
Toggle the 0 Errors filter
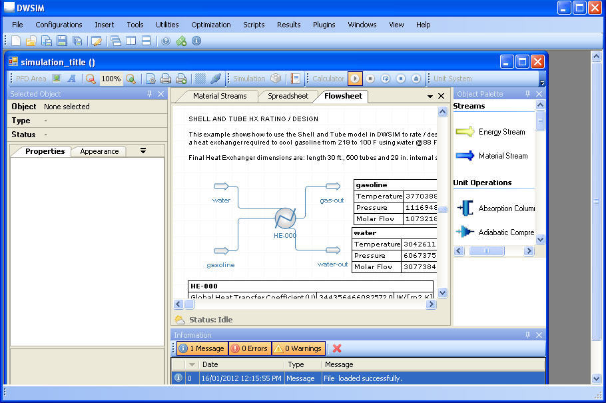click(x=250, y=348)
